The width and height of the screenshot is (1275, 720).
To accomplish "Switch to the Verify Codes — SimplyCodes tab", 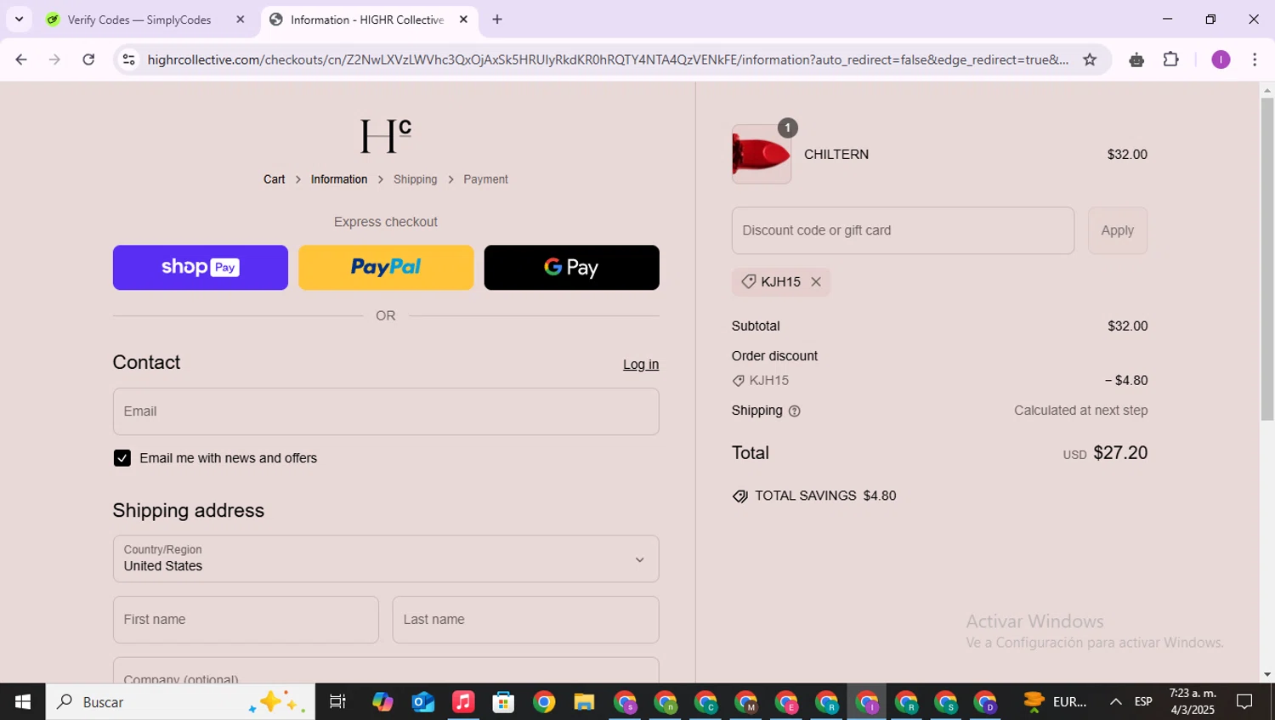I will pos(139,20).
